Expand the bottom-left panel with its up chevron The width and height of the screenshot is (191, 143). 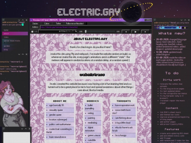[26, 129]
